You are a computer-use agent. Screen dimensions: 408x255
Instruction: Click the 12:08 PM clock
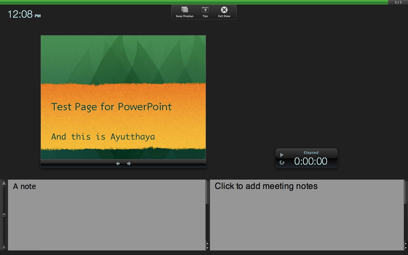[24, 14]
